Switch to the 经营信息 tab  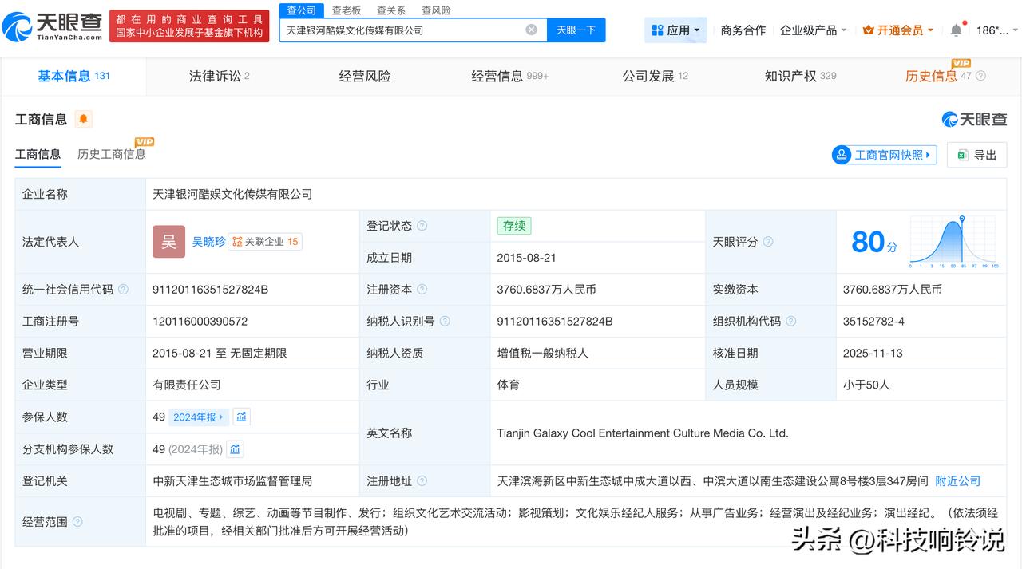click(510, 76)
